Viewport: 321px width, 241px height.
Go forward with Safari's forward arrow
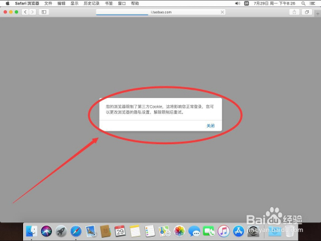[x=32, y=12]
